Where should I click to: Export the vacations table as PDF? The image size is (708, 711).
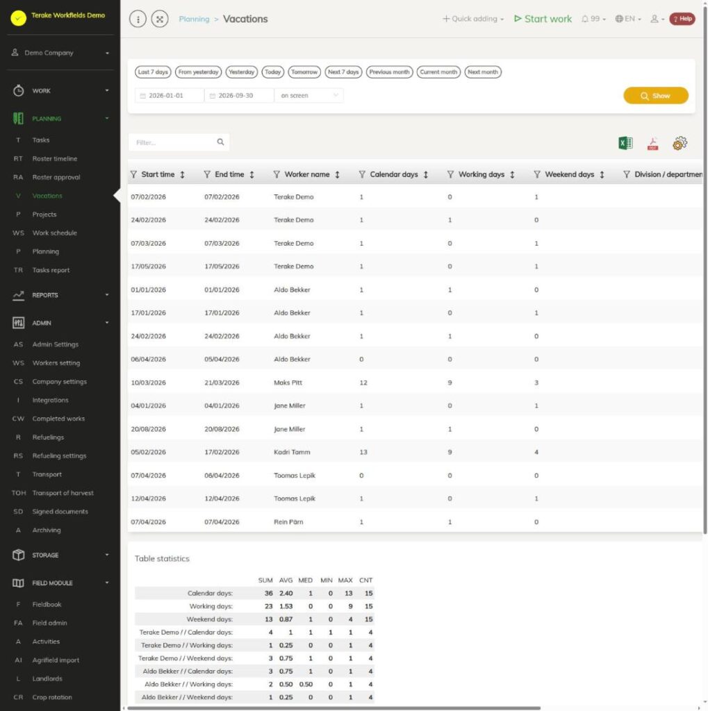652,144
